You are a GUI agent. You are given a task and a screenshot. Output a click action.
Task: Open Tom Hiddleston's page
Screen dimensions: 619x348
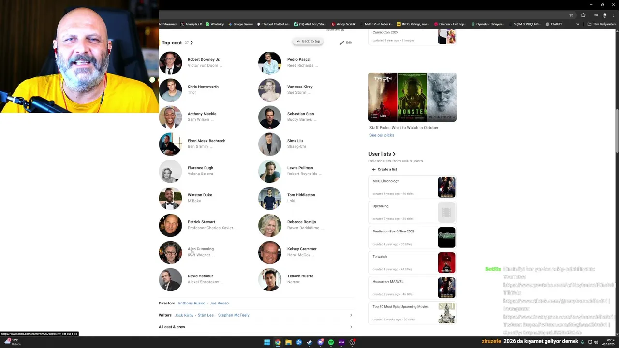click(301, 195)
